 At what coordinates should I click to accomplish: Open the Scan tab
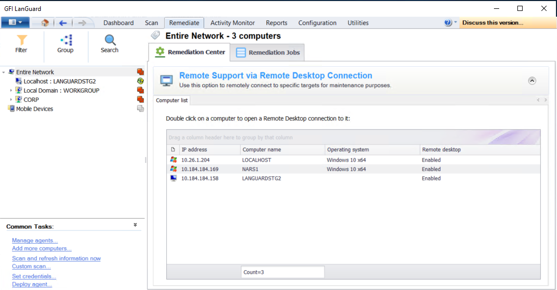tap(151, 23)
